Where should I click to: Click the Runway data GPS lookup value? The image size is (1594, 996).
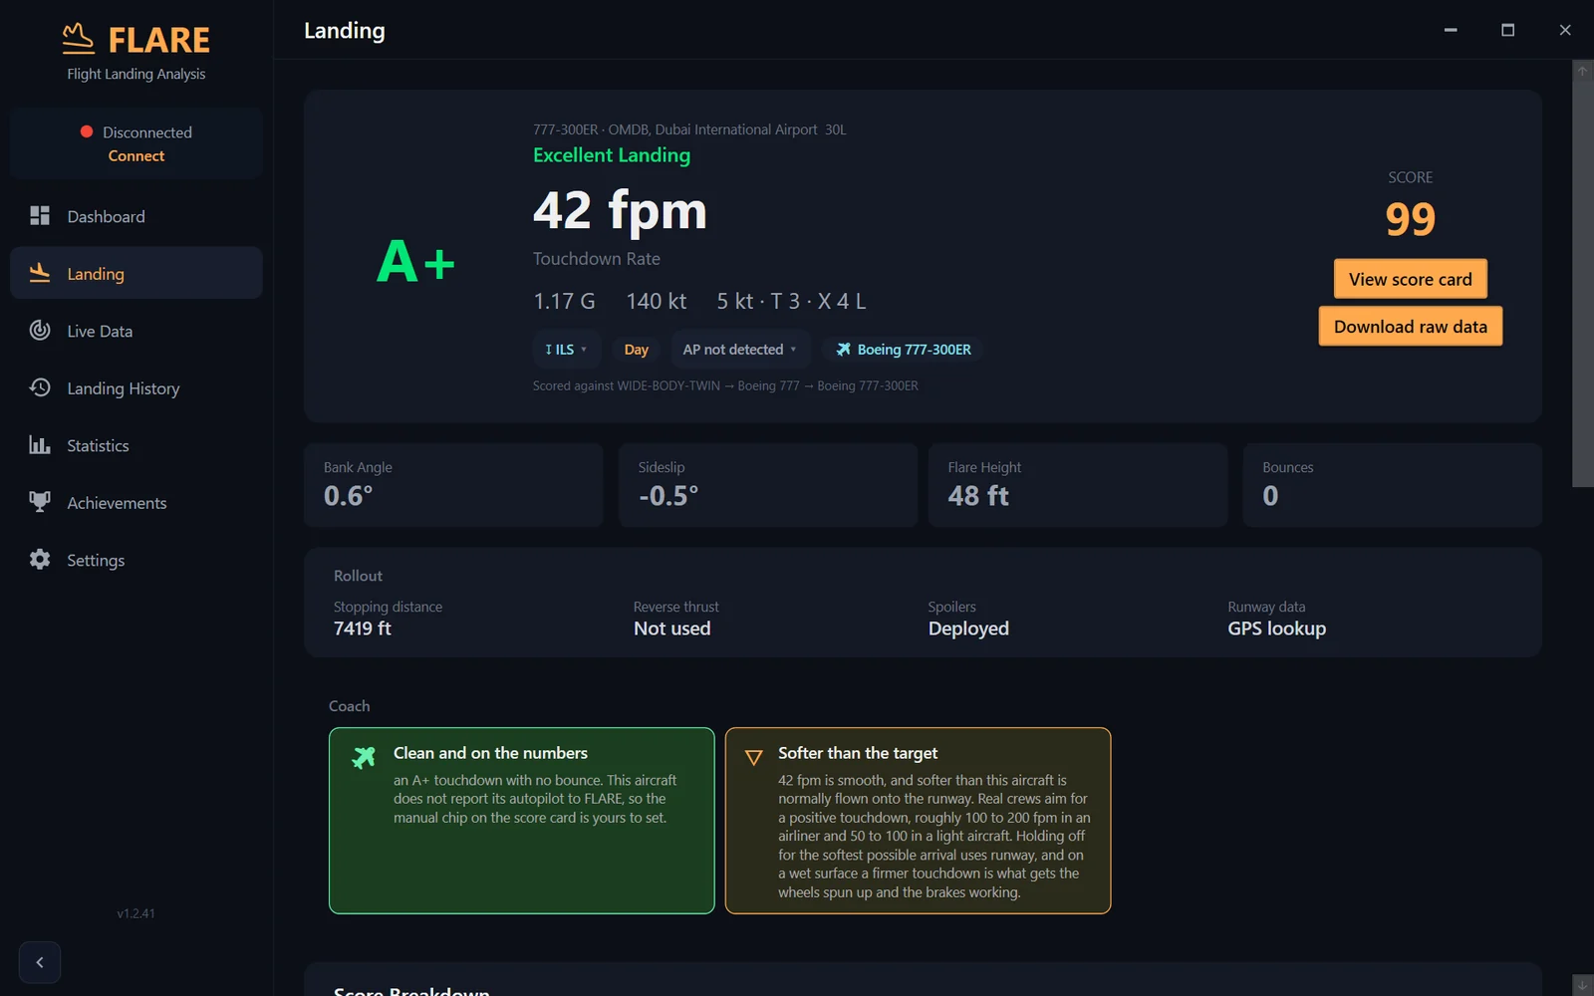1276,628
